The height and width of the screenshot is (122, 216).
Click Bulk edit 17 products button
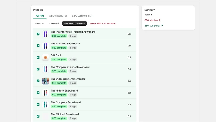click(75, 24)
